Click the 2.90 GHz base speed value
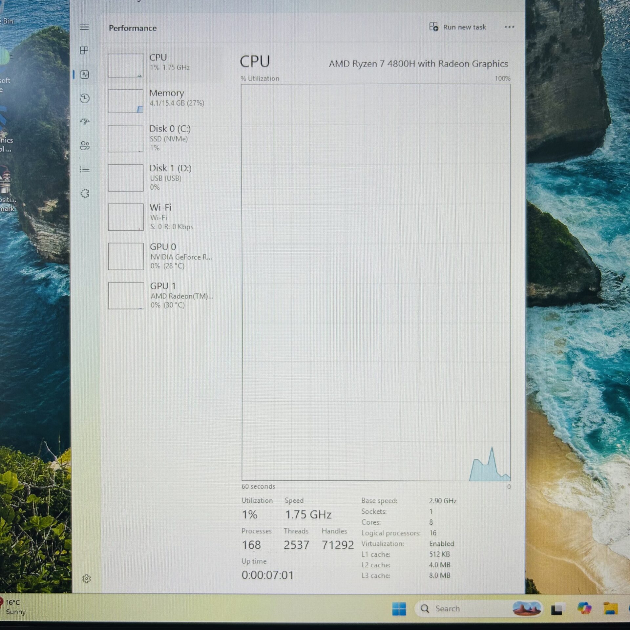Image resolution: width=630 pixels, height=630 pixels. pos(443,501)
